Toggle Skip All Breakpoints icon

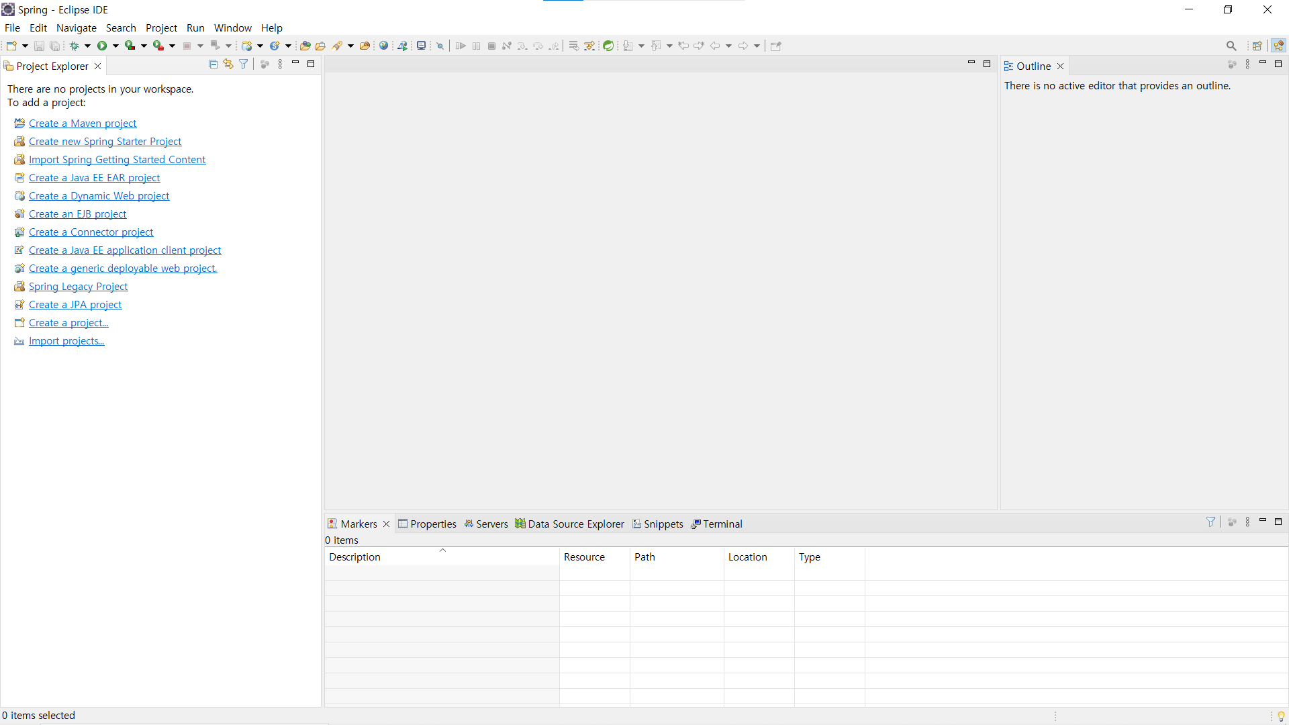point(440,46)
